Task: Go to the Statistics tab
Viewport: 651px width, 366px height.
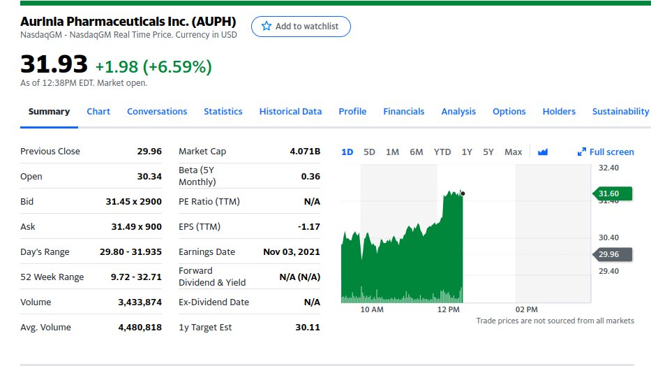Action: (223, 111)
